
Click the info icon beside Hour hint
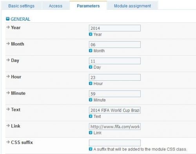click(91, 83)
